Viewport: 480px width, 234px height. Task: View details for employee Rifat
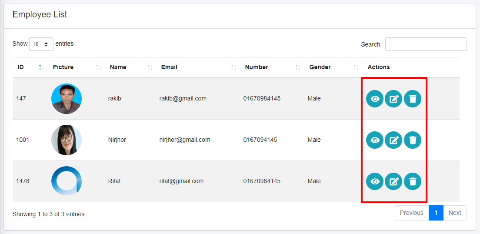point(375,181)
